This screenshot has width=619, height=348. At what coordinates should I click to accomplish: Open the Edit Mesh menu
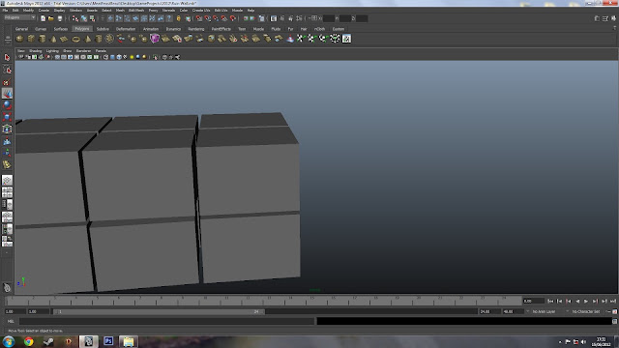point(136,11)
